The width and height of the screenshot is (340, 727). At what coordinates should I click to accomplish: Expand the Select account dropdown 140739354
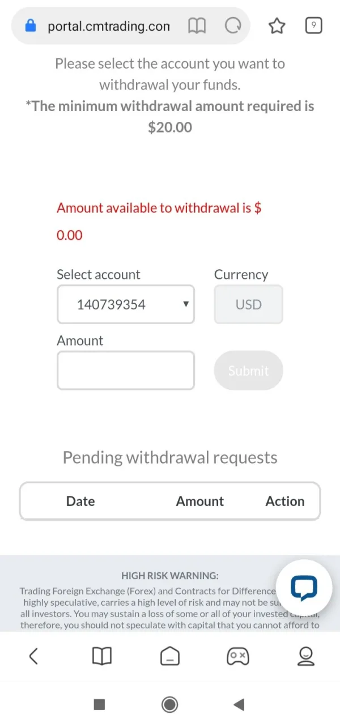tap(126, 305)
